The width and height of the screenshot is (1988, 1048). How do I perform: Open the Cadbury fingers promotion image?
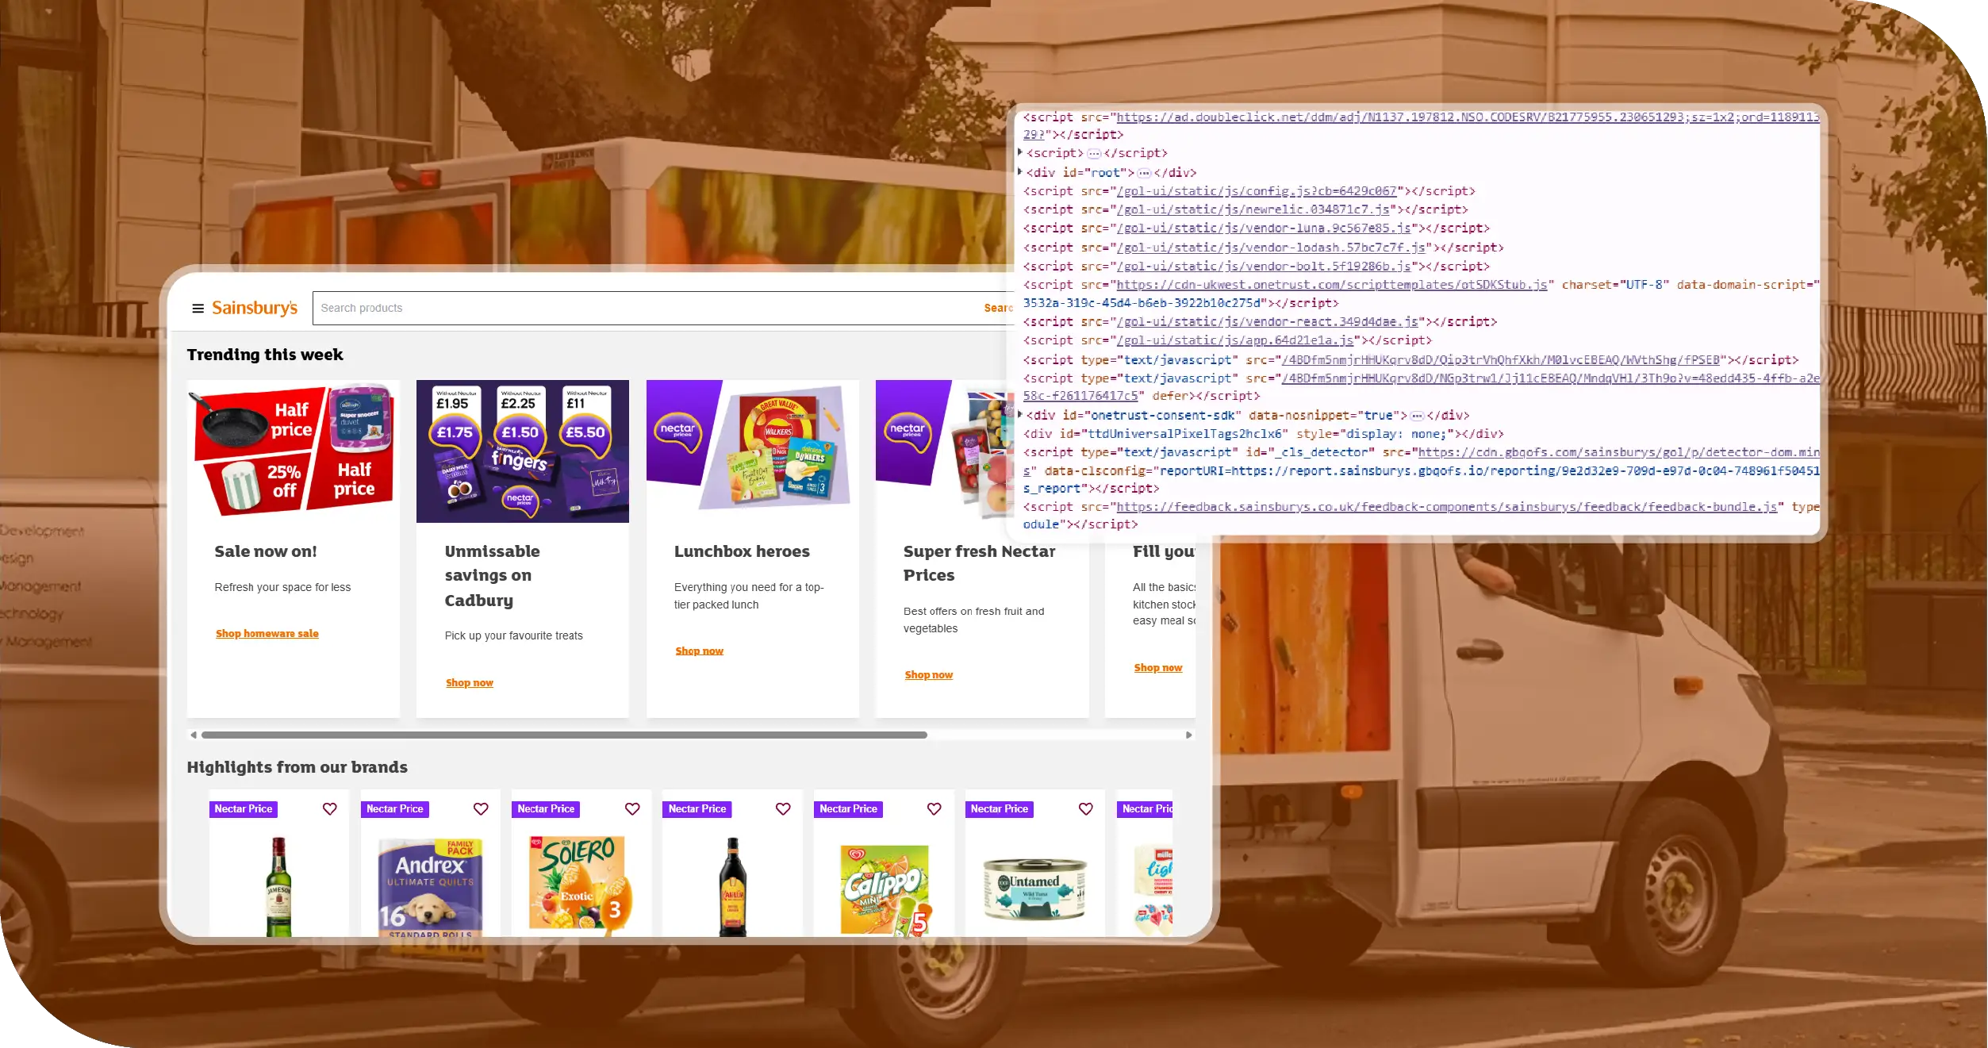click(523, 451)
